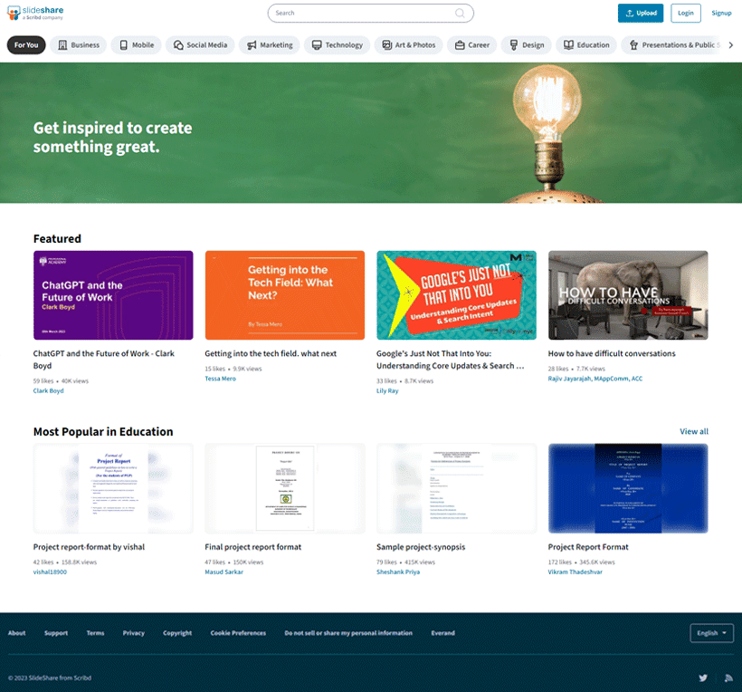The height and width of the screenshot is (692, 742).
Task: Open Final project report format thumbnail
Action: tap(285, 488)
